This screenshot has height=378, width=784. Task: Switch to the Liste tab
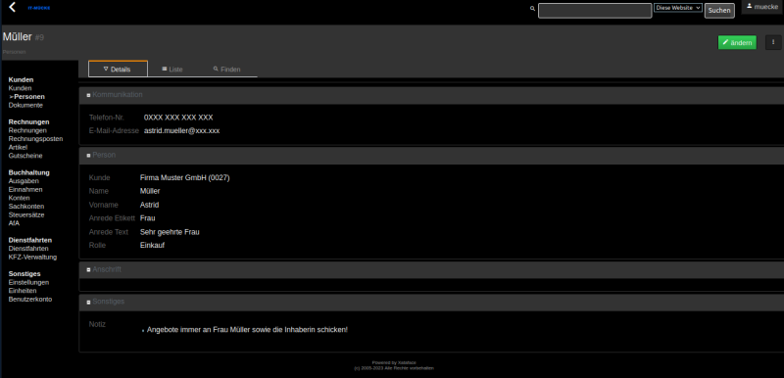(x=172, y=69)
